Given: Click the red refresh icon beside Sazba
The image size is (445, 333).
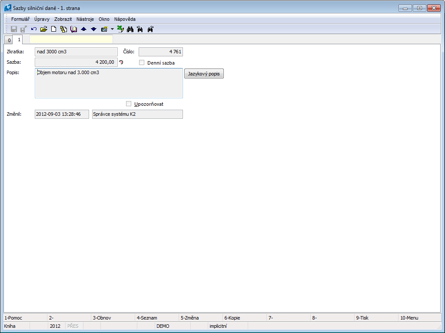Looking at the screenshot, I should [x=121, y=62].
